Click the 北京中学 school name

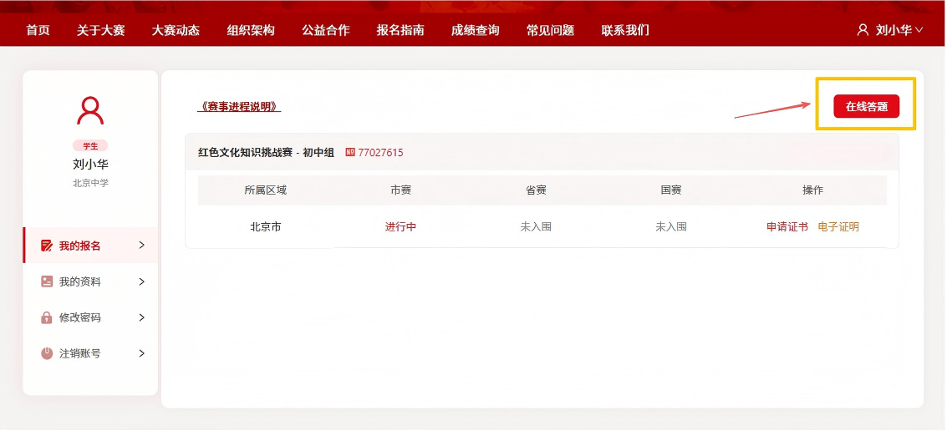coord(90,183)
